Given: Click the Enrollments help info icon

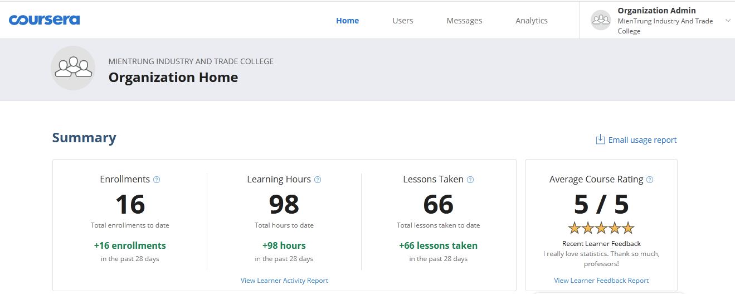Looking at the screenshot, I should click(157, 180).
